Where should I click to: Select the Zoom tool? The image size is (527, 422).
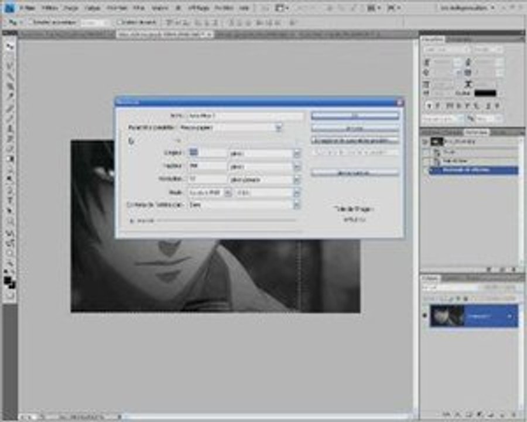(10, 264)
